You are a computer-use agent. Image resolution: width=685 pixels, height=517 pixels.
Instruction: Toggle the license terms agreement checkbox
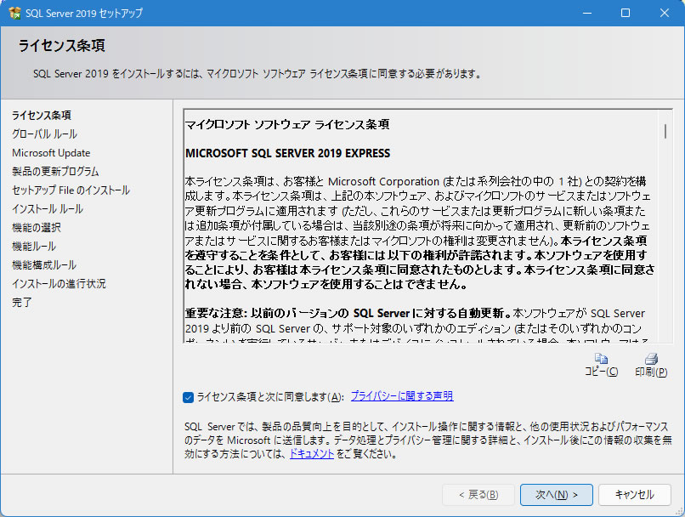tap(188, 396)
